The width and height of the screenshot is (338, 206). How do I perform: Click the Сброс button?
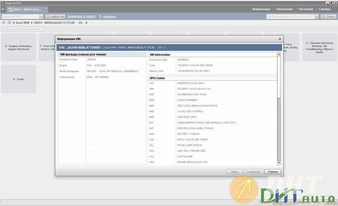[x=235, y=172]
